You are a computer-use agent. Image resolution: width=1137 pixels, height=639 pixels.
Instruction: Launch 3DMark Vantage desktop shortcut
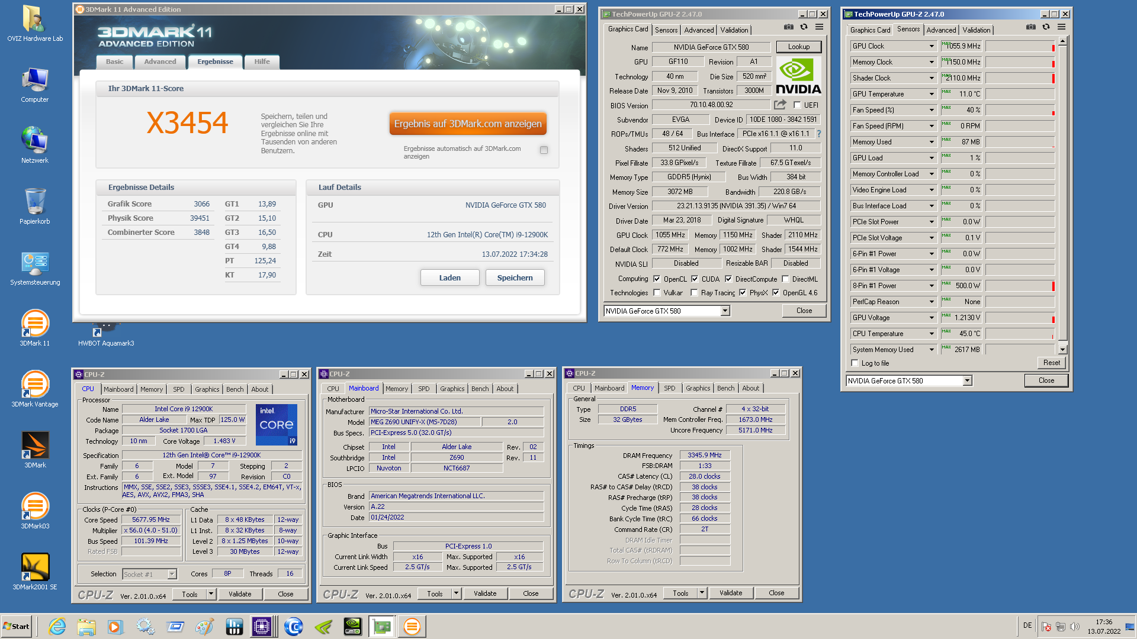coord(35,389)
